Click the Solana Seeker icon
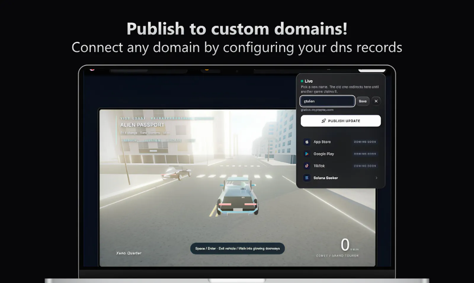 (307, 178)
